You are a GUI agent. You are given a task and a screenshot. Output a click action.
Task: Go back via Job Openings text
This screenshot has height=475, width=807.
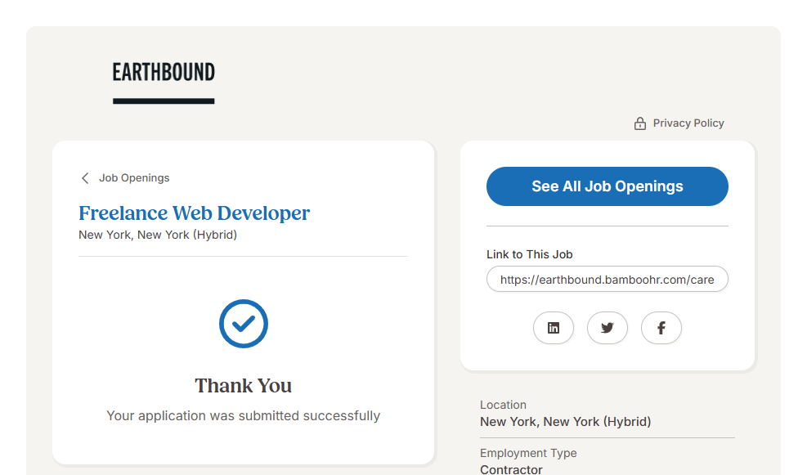click(x=134, y=178)
